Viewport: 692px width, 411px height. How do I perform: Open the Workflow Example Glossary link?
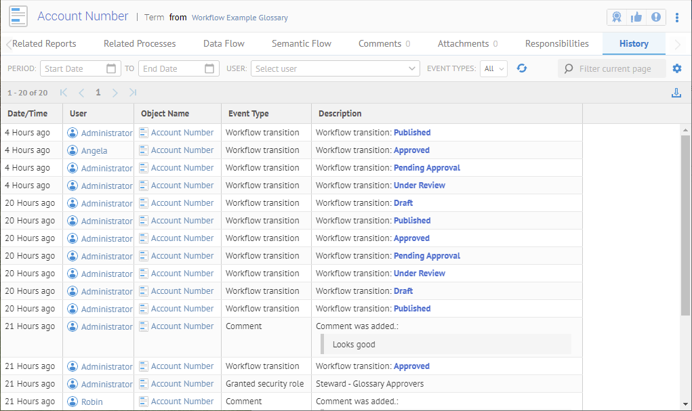(x=239, y=18)
